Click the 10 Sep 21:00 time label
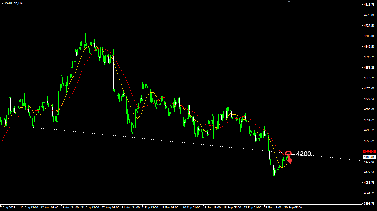This screenshot has height=211, width=377. [x=192, y=208]
